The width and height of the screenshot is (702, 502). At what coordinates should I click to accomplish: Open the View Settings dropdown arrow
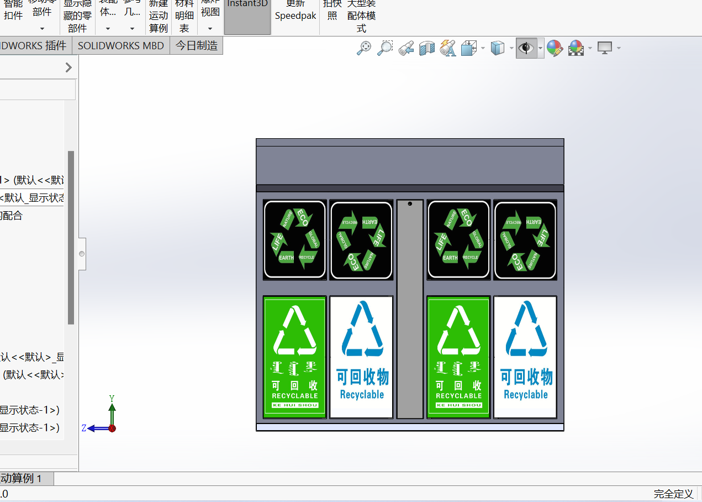(x=619, y=49)
